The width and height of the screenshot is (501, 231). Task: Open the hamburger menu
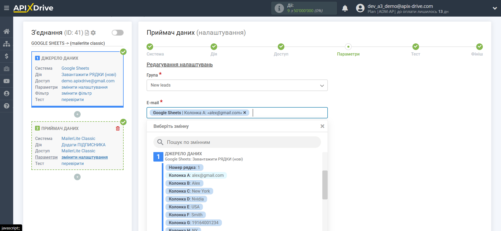pos(7,8)
